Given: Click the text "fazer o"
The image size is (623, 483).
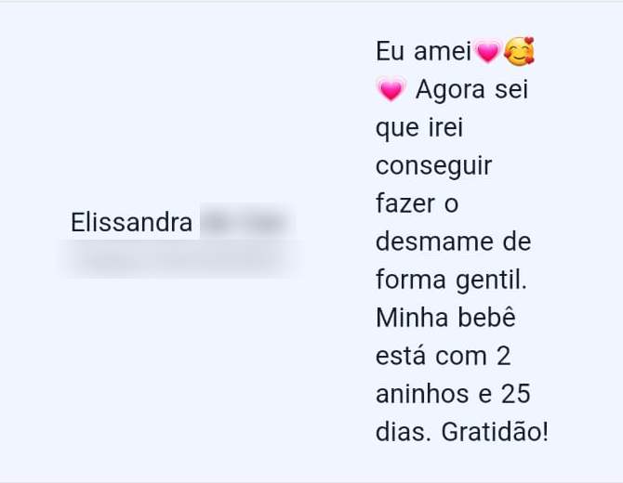Looking at the screenshot, I should 417,203.
